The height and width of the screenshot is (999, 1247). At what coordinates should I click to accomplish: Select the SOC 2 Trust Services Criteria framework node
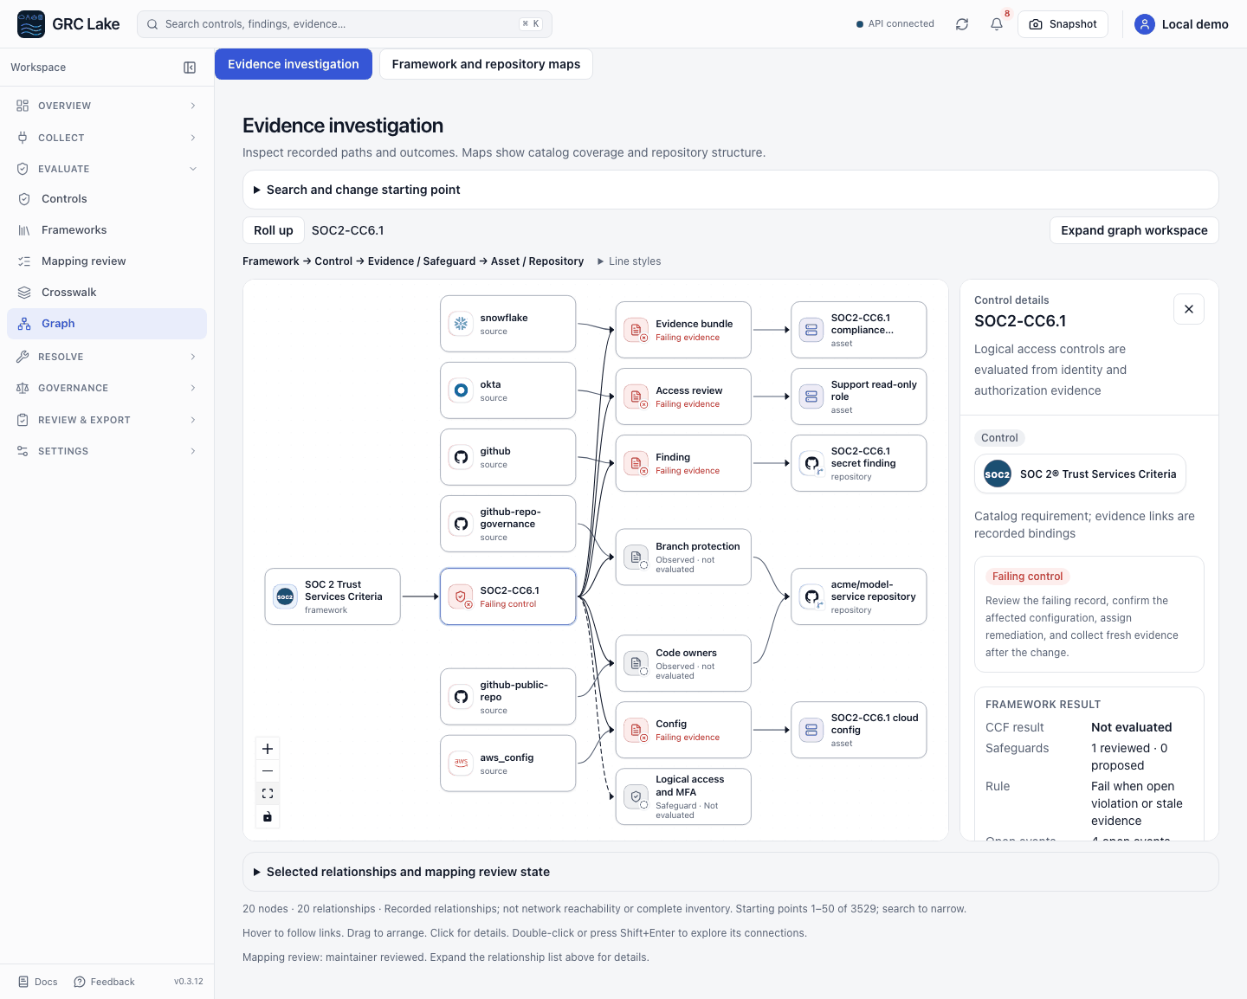coord(333,596)
